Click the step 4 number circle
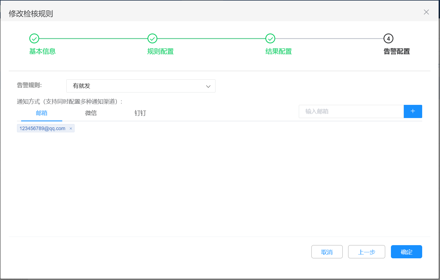Image resolution: width=440 pixels, height=280 pixels. (388, 39)
